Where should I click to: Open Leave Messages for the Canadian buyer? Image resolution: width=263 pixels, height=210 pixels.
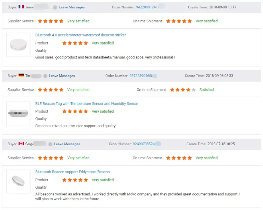[x=67, y=144]
